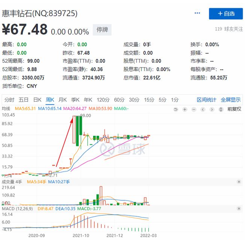Click the stock title 惠丰钻石(NQ:839725)
This screenshot has height=240, width=246.
[39, 14]
